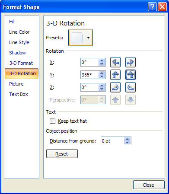Decrease Z rotation with down spinner arrow

click(x=102, y=89)
